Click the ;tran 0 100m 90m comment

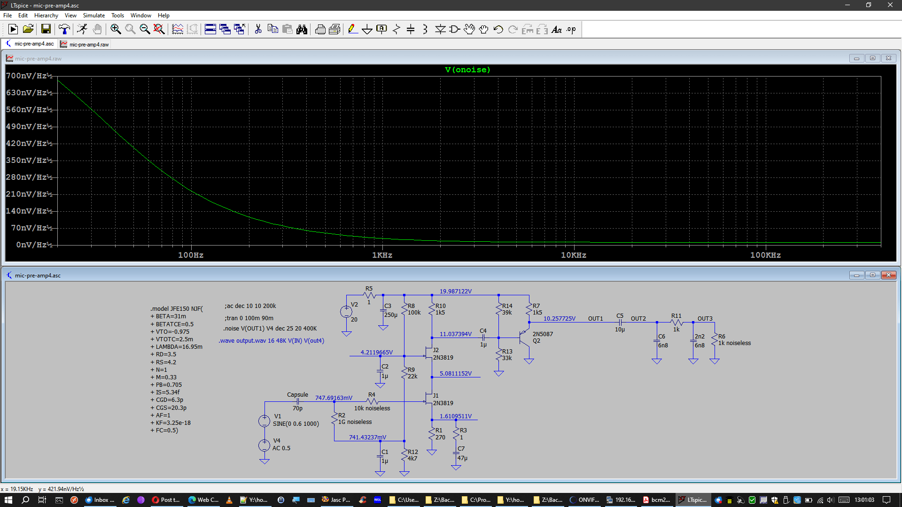249,318
